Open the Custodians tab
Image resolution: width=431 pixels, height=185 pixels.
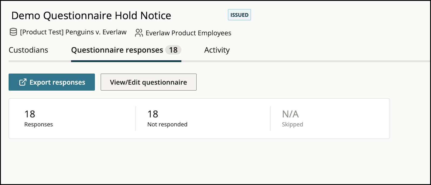click(28, 50)
